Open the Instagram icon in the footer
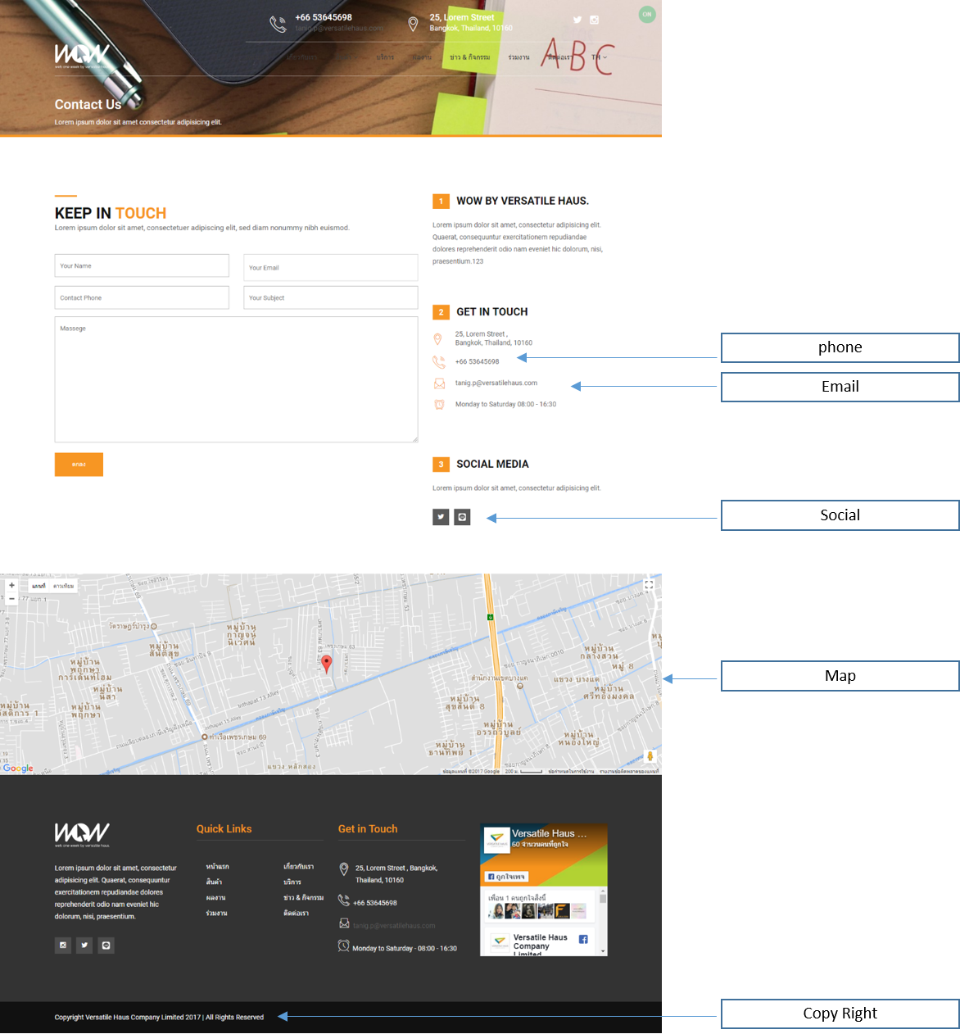Viewport: 960px width, 1034px height. pos(63,946)
